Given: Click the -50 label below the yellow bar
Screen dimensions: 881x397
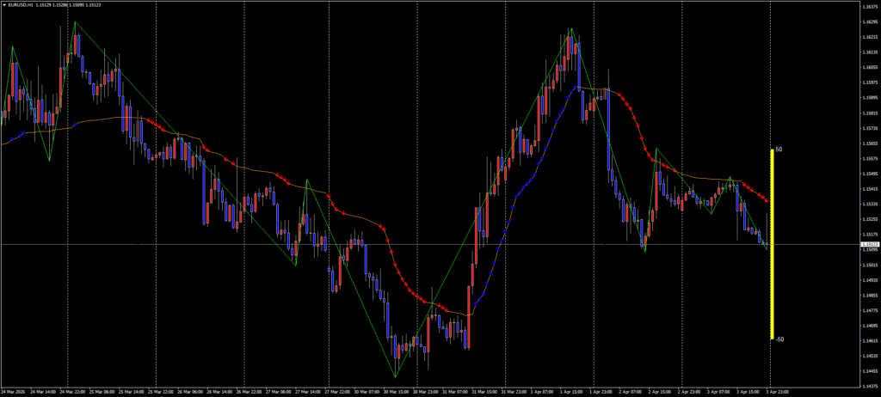Looking at the screenshot, I should click(x=779, y=339).
